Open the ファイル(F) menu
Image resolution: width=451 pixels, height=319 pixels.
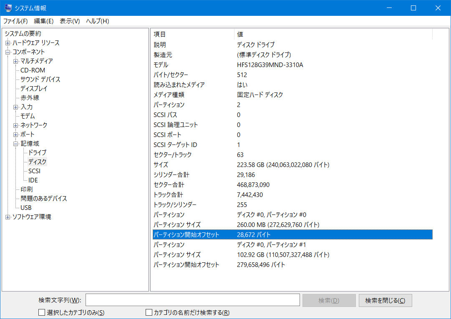coord(15,21)
